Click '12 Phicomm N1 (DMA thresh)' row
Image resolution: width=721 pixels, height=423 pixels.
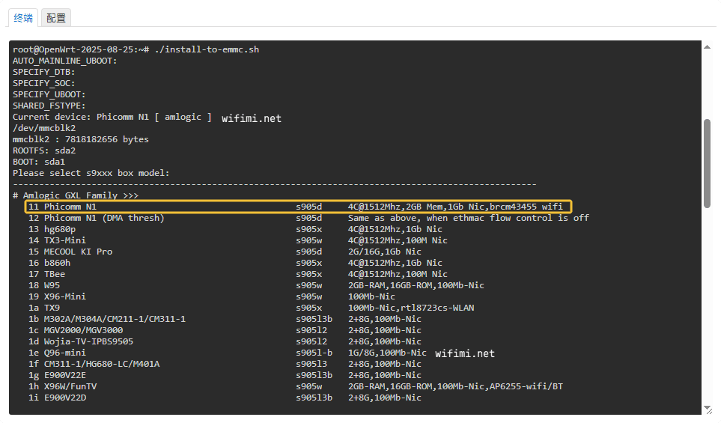coord(308,218)
